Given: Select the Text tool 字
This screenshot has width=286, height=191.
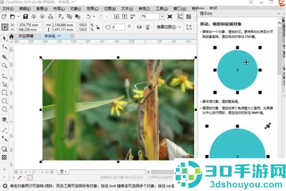Looking at the screenshot, I should [x=4, y=120].
